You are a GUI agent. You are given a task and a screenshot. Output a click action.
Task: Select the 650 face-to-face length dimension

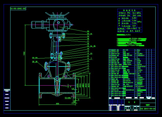58,103
